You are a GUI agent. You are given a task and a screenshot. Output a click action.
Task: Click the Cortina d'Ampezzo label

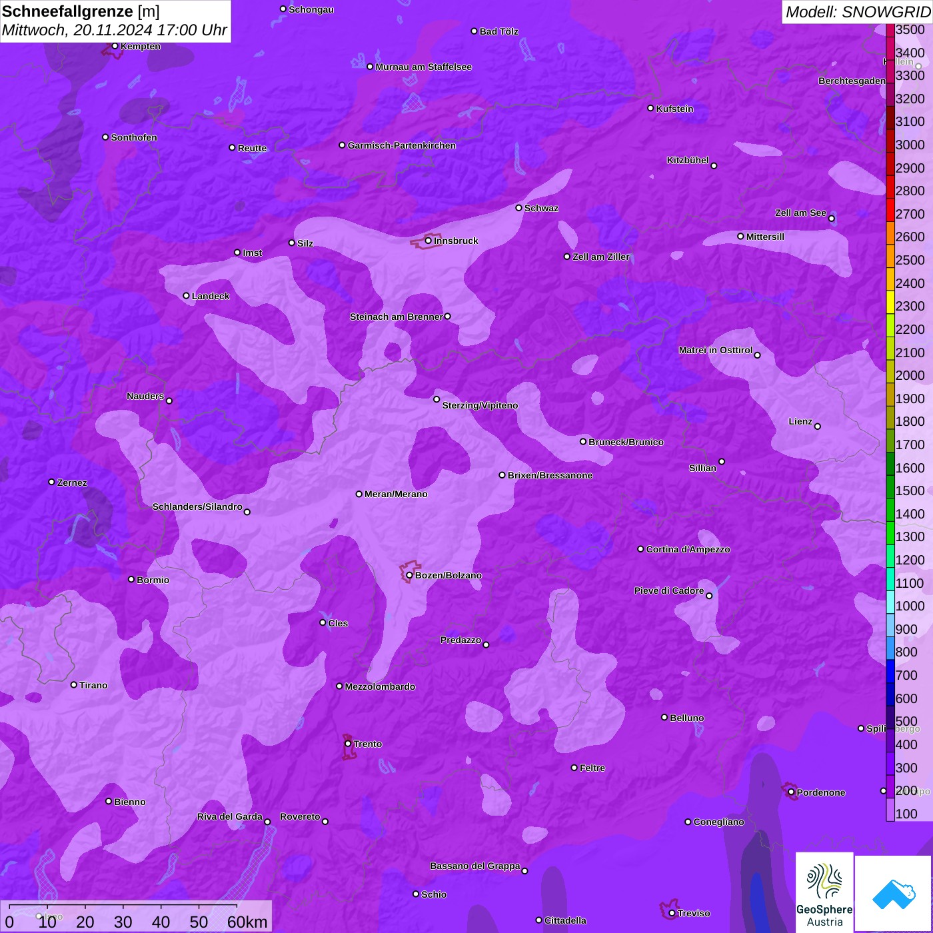[688, 549]
